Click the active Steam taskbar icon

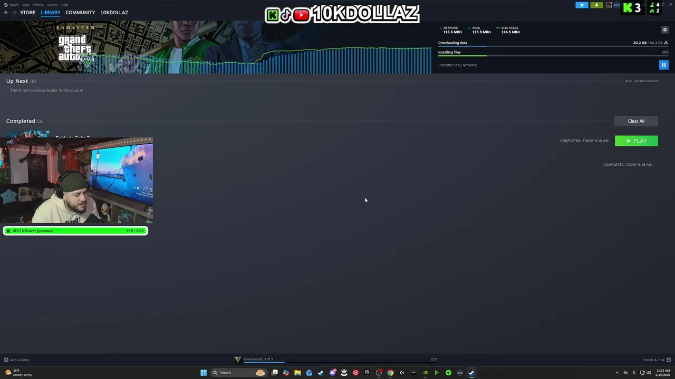pos(471,373)
